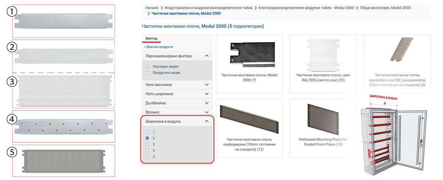This screenshot has height=180, width=443.
Task: Click Частични монтажни плочи, Modul 2000 (7) caption
Action: (249, 77)
